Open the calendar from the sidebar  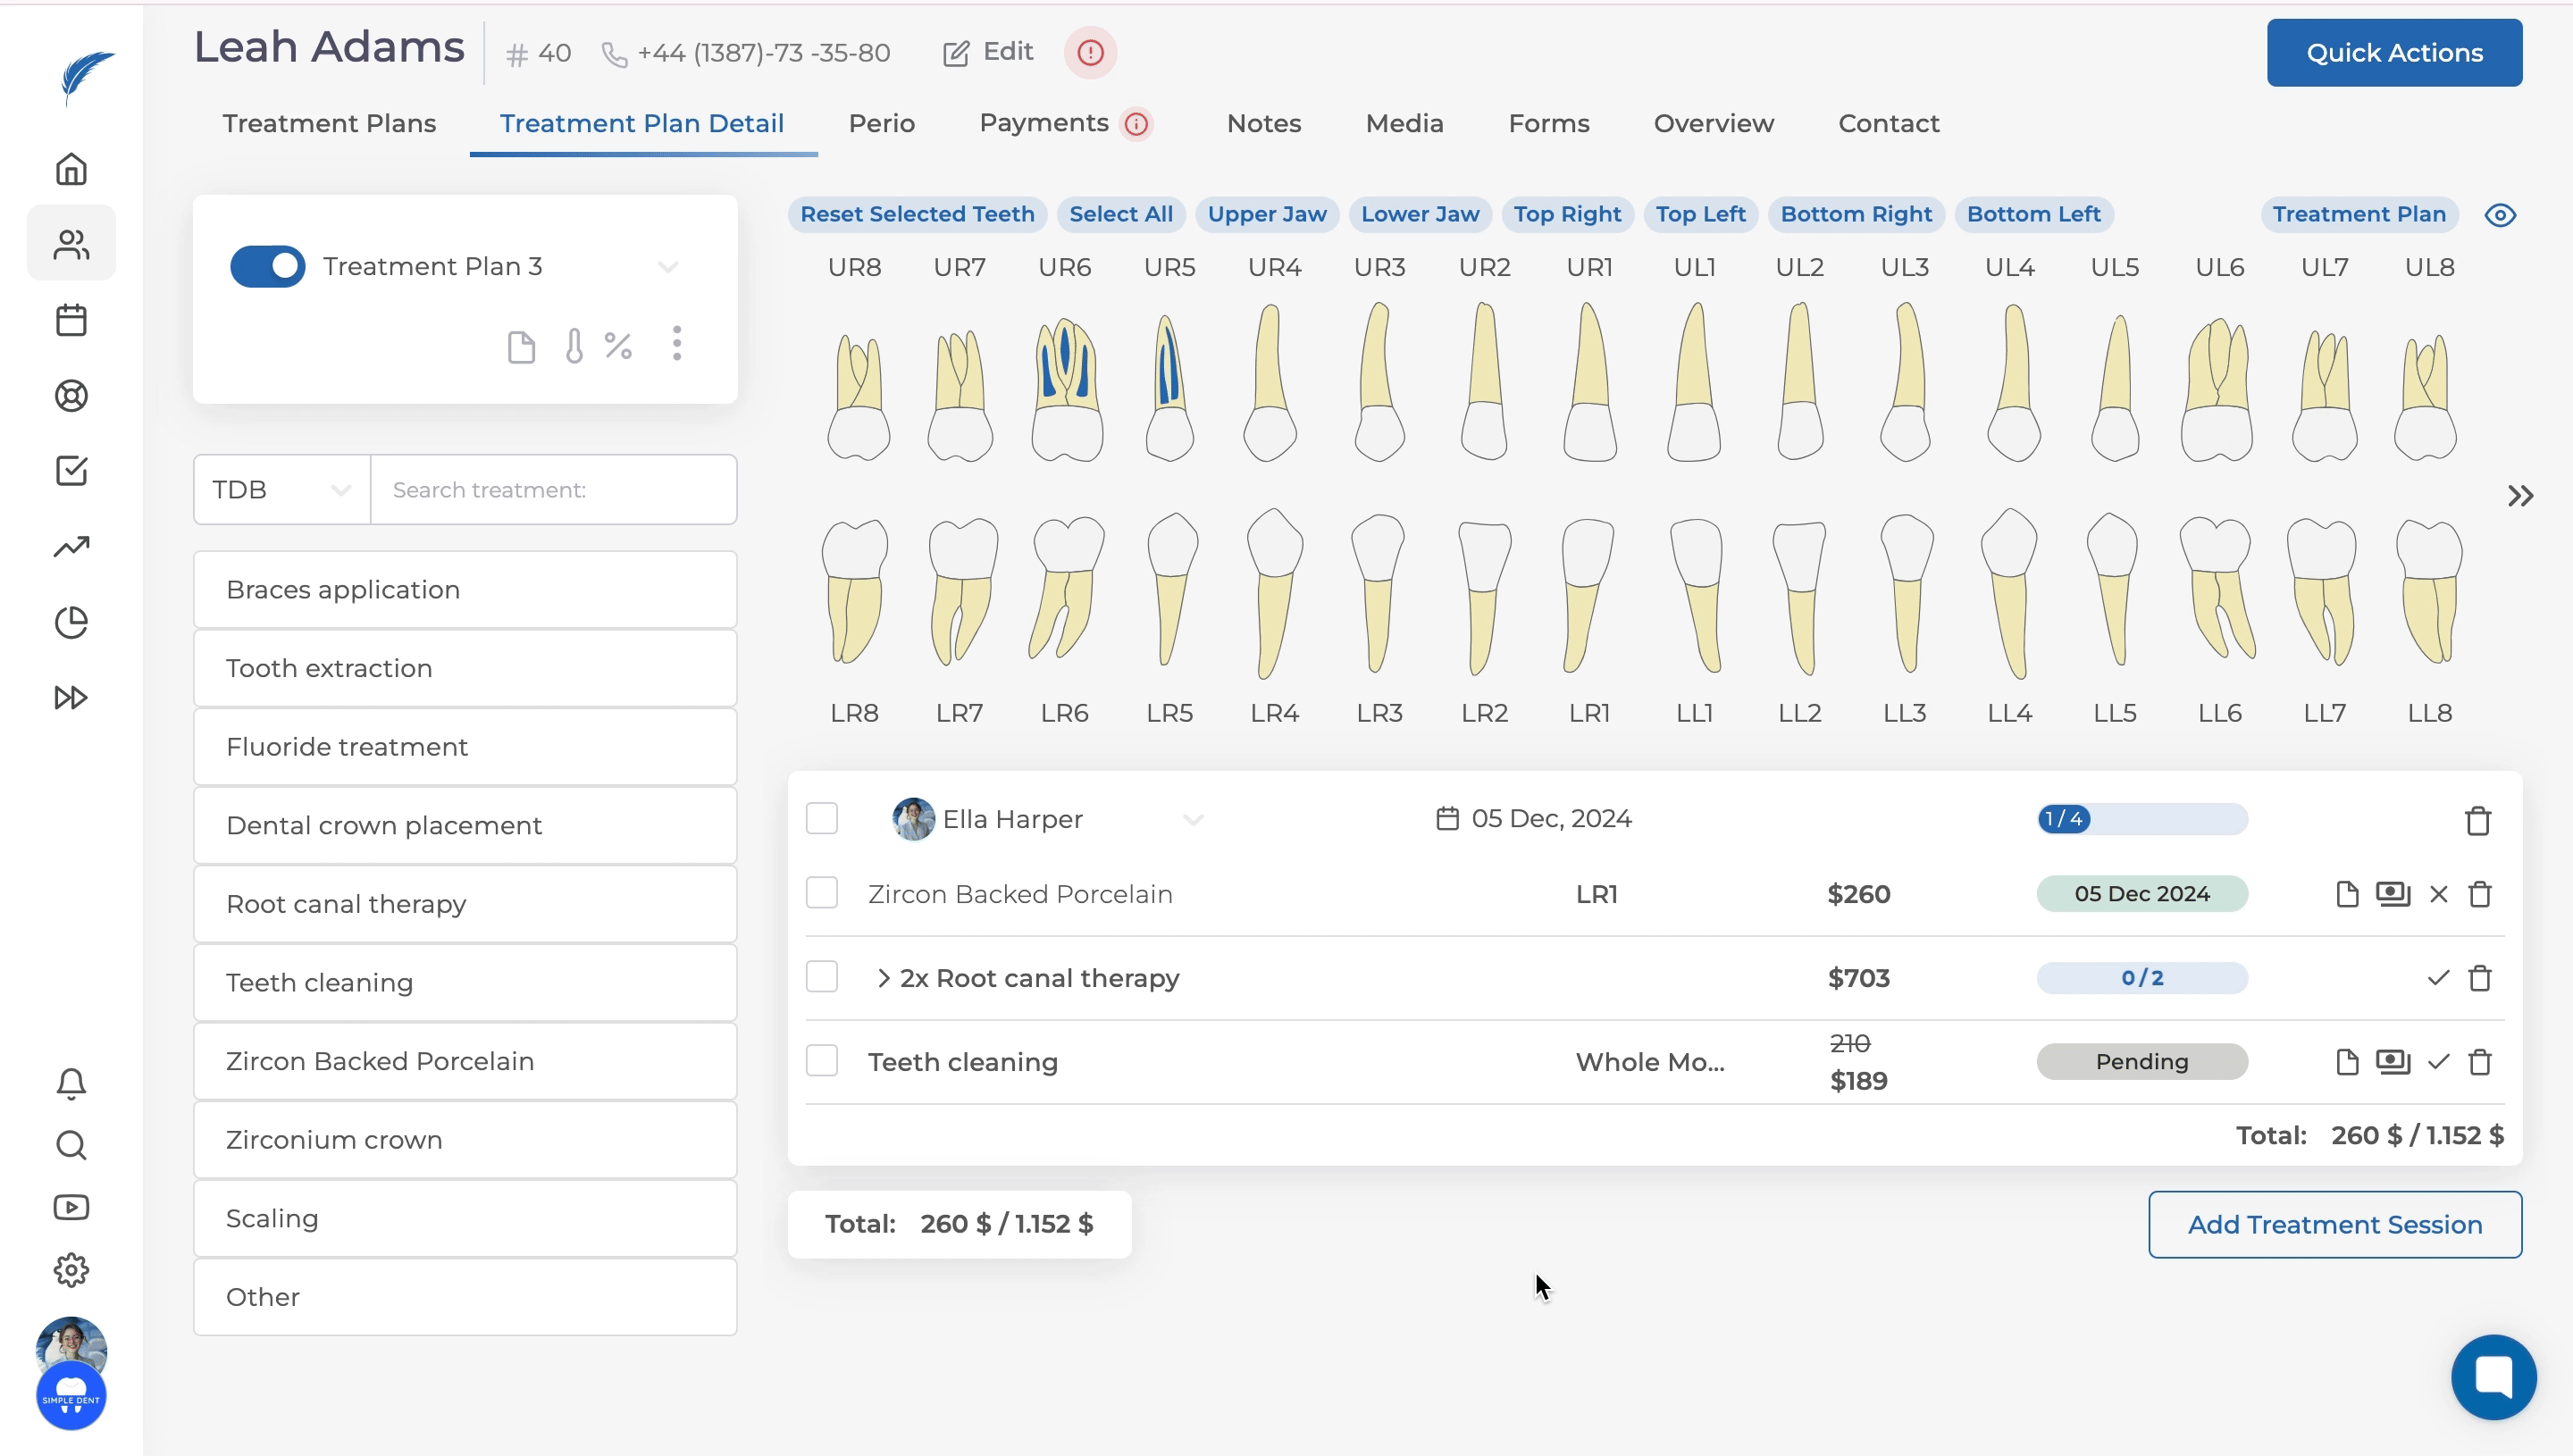[71, 320]
